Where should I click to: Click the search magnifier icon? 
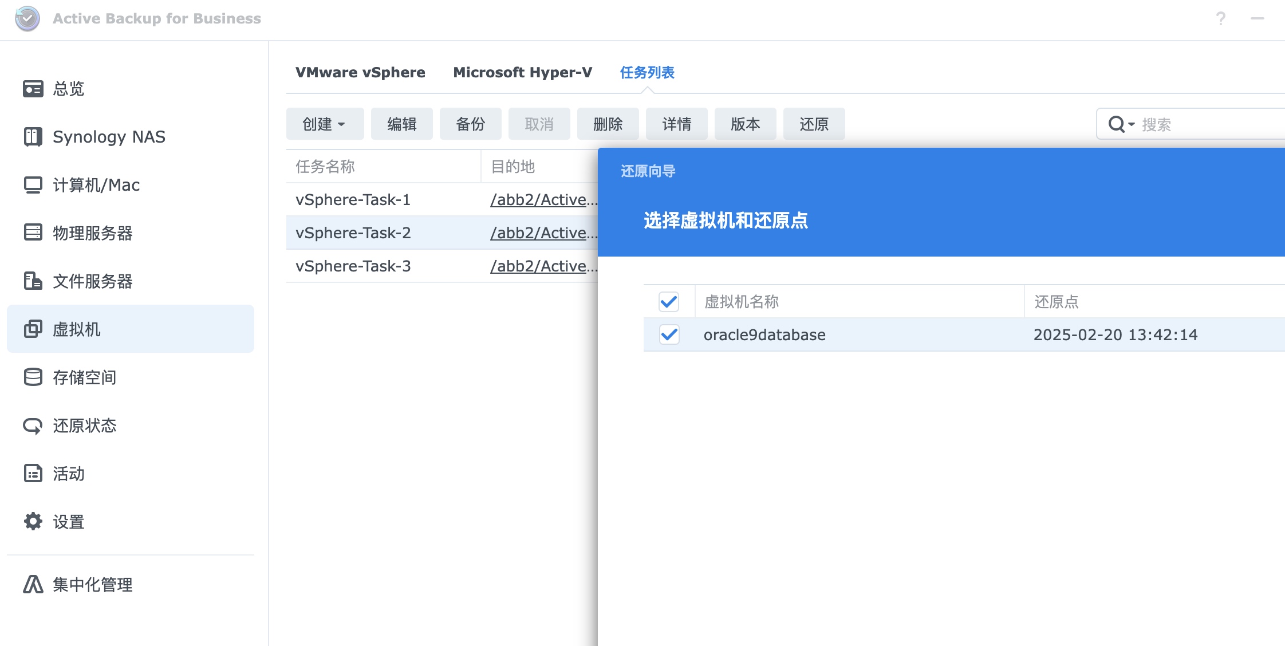coord(1117,124)
